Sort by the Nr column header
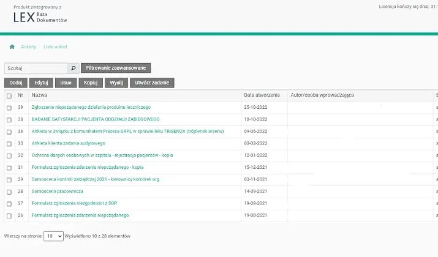Screen dimensions: 438x257 (20, 95)
